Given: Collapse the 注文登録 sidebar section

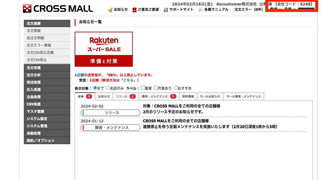Looking at the screenshot, I should tap(47, 24).
